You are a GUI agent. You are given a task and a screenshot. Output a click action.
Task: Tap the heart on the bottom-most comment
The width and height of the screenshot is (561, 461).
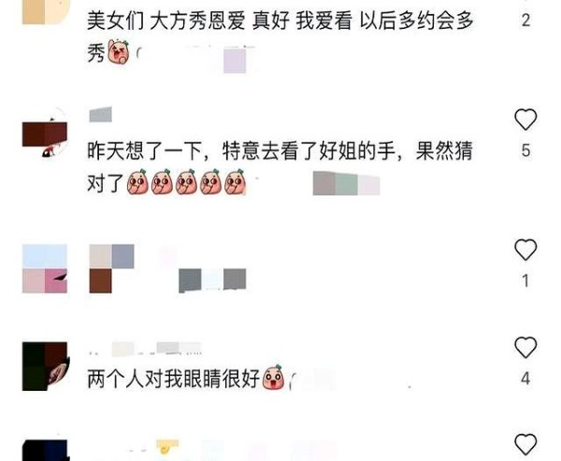click(x=525, y=444)
